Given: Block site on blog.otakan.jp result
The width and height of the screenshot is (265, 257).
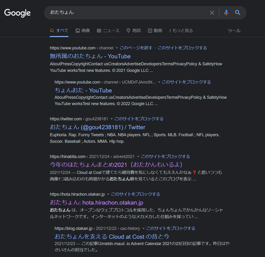Looking at the screenshot, I should coord(171,228).
